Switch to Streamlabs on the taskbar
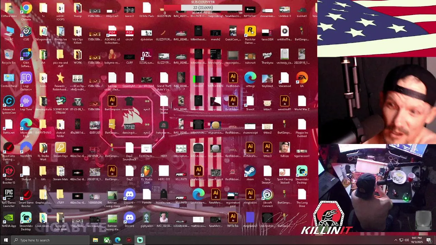The image size is (436, 245). [140, 240]
